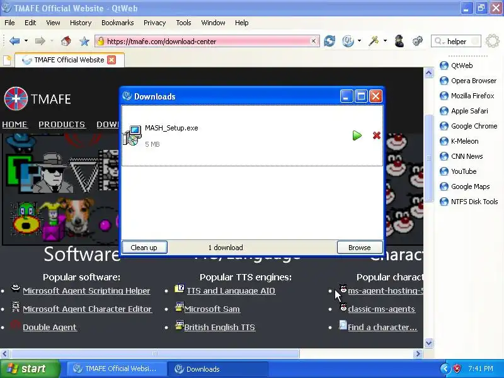Image resolution: width=504 pixels, height=378 pixels.
Task: Click the MASH_Setup.exe installer file icon
Action: tap(132, 135)
